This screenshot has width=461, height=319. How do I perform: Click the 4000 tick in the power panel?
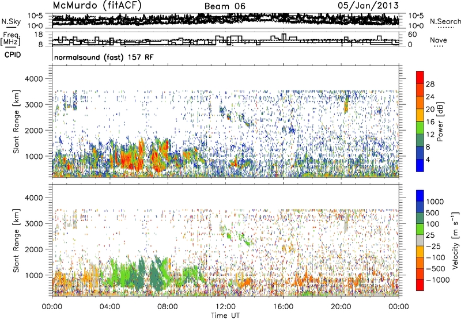tap(34, 79)
